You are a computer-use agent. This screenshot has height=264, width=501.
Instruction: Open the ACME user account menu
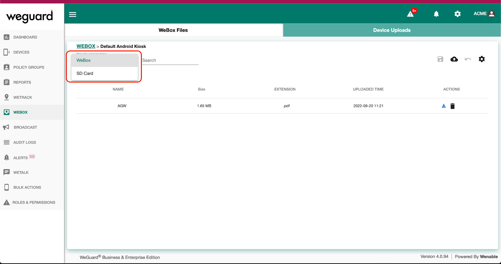[x=484, y=14]
